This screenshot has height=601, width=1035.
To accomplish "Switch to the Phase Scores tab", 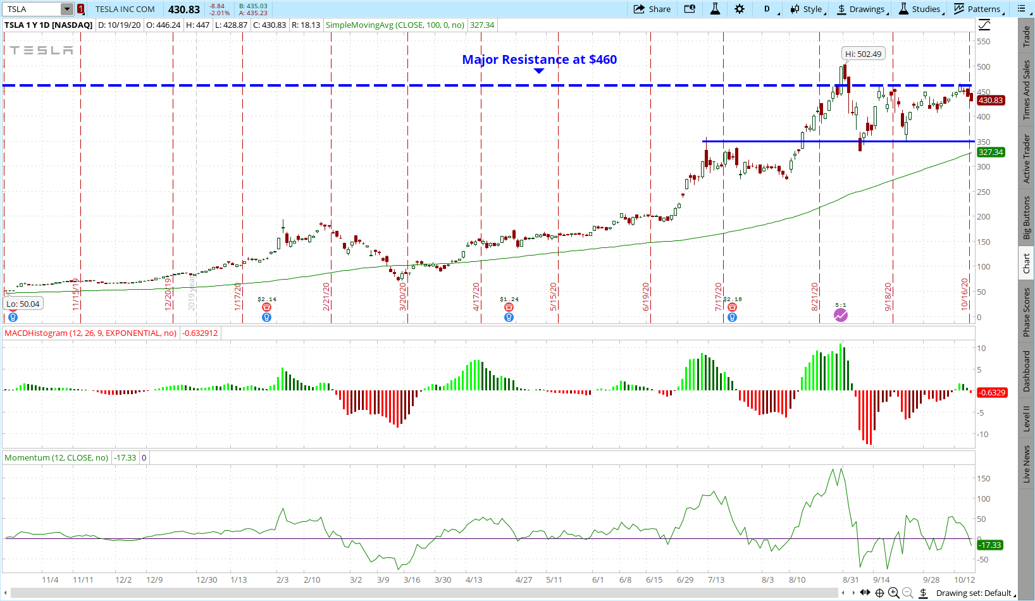I will point(1026,312).
